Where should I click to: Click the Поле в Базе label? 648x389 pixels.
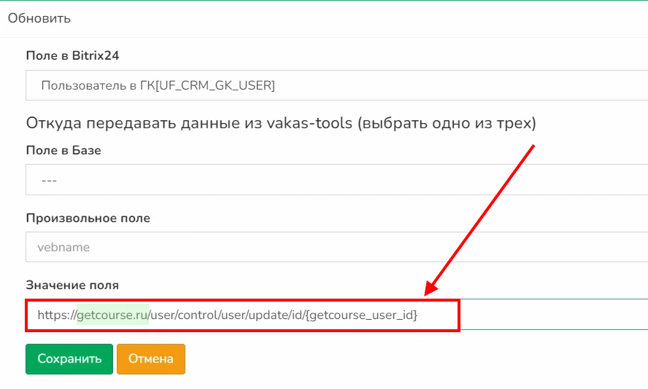(63, 150)
